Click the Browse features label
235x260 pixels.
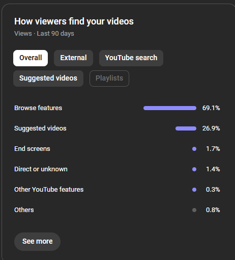(38, 108)
